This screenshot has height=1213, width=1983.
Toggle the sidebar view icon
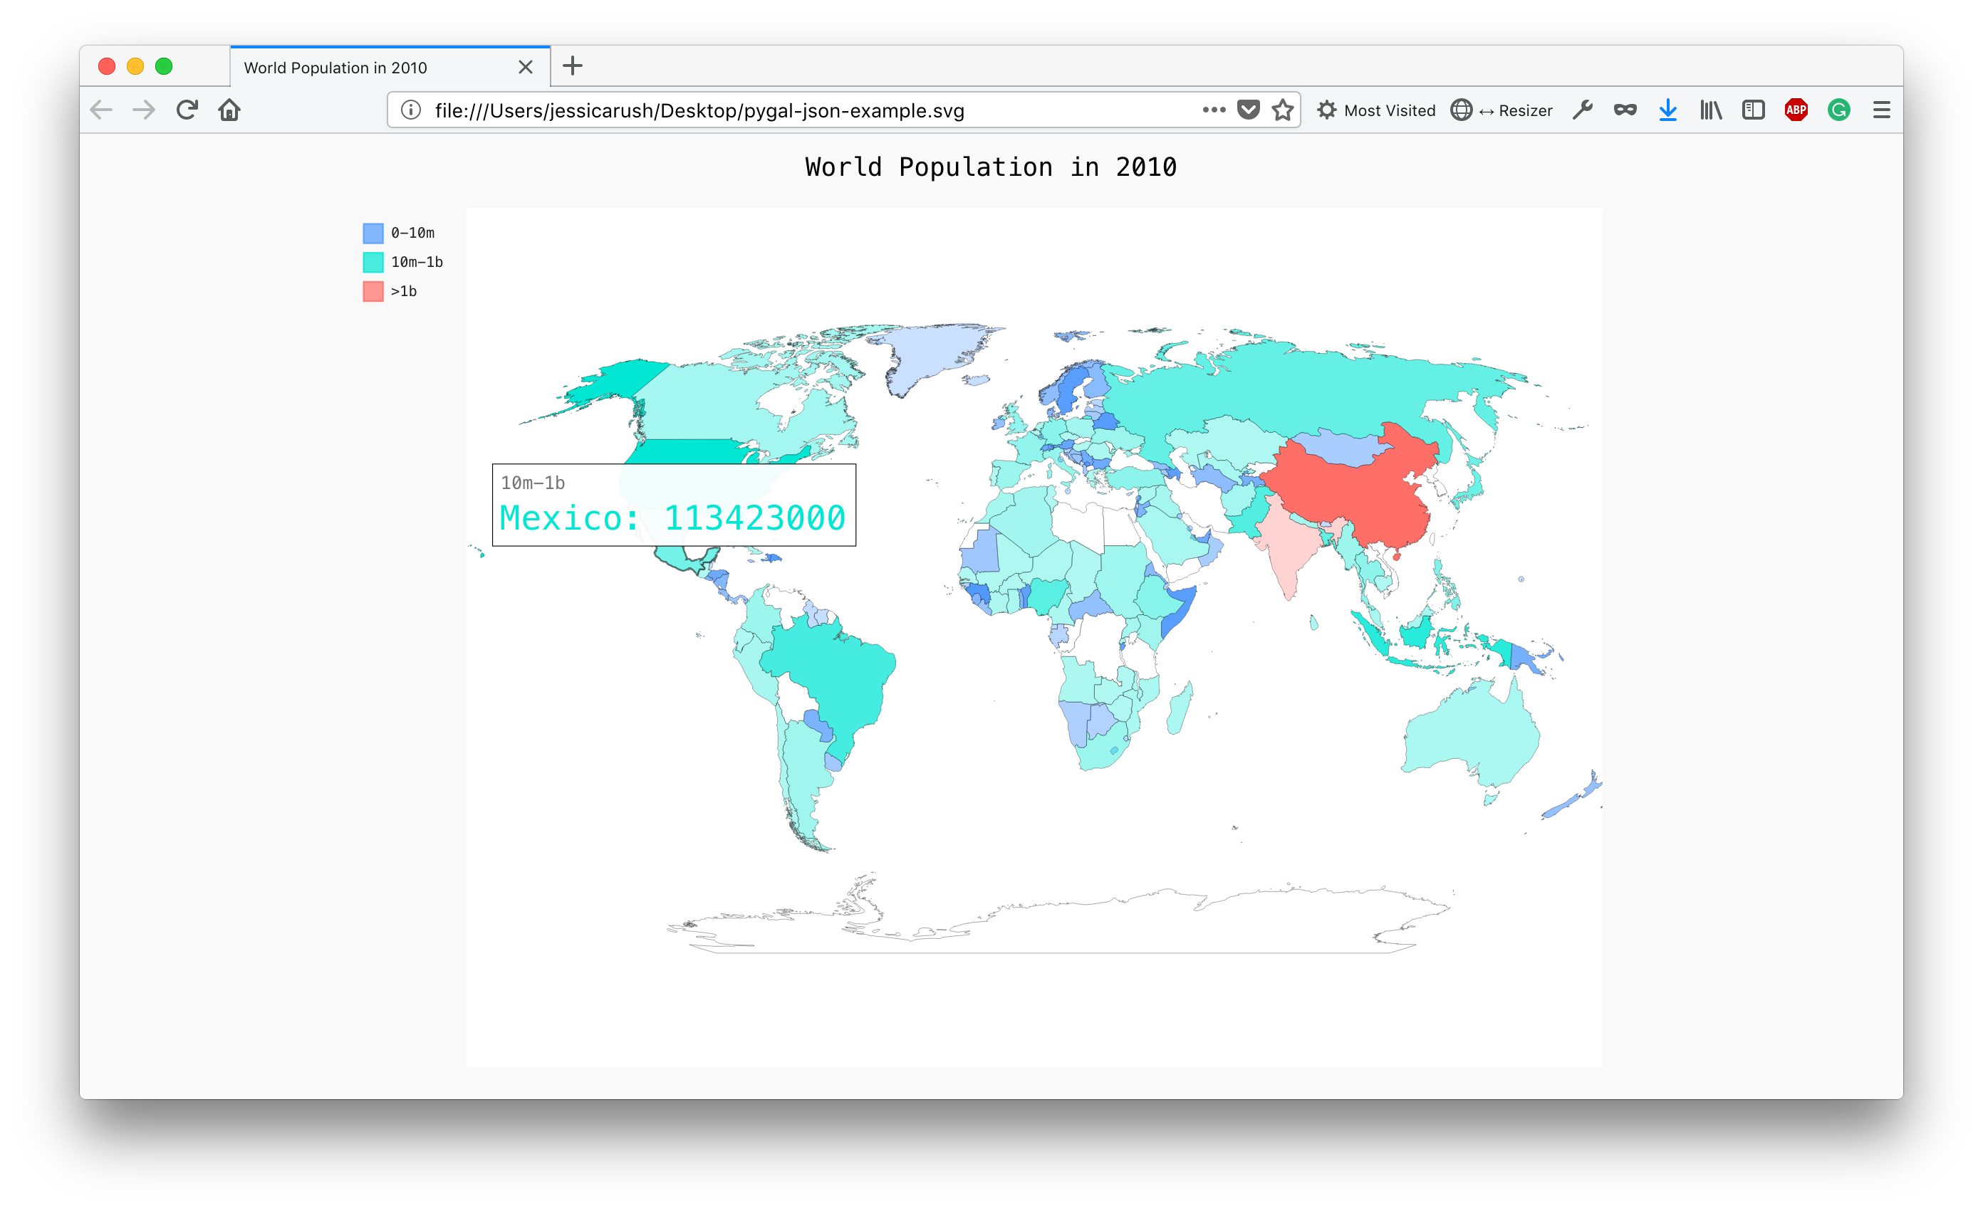pos(1753,110)
